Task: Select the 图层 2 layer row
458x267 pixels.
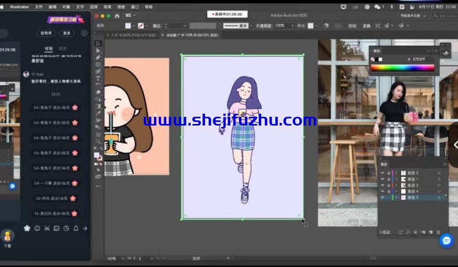Action: 413,185
